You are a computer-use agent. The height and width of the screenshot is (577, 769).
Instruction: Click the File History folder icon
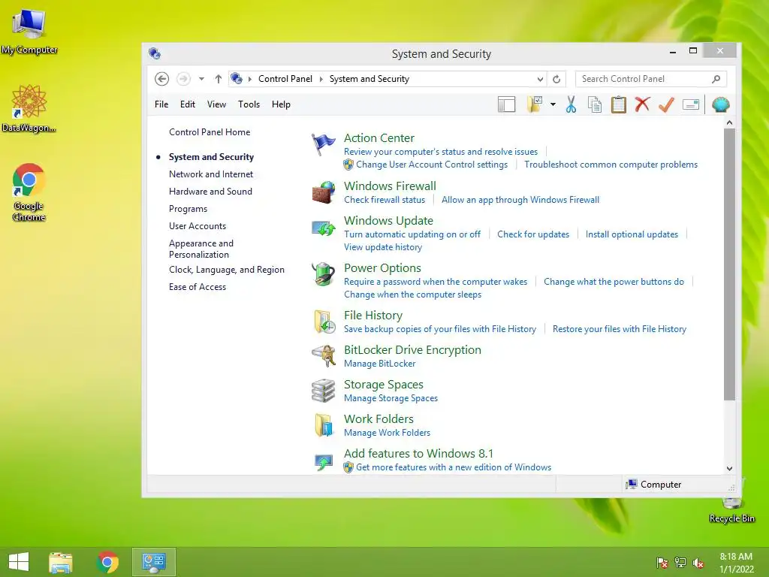pyautogui.click(x=324, y=322)
